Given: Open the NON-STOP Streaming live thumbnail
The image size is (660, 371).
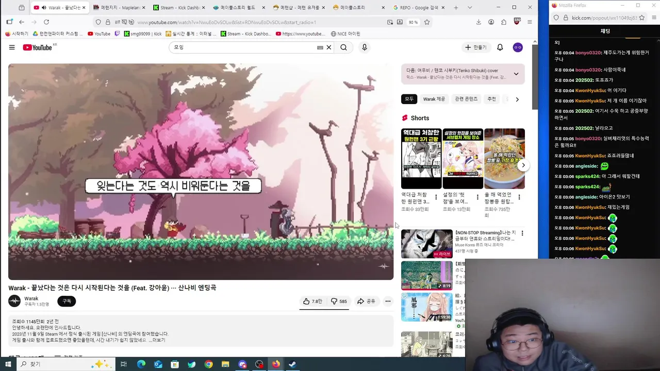Looking at the screenshot, I should point(427,244).
